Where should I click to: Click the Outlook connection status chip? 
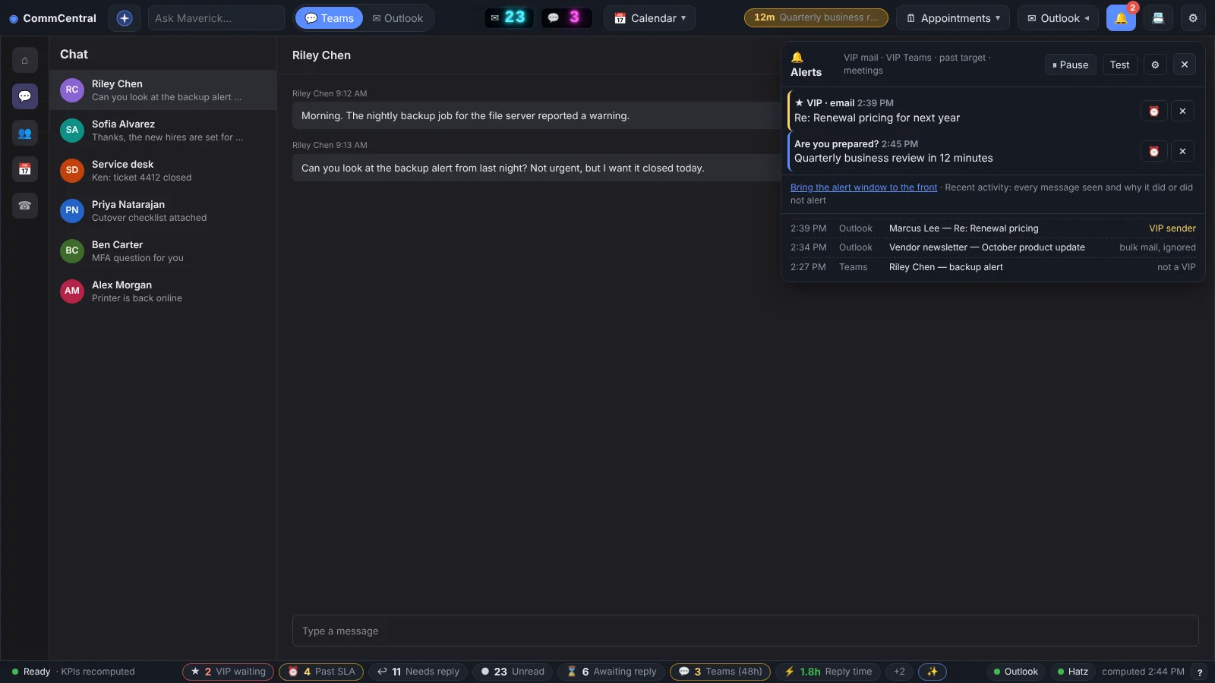[1015, 672]
